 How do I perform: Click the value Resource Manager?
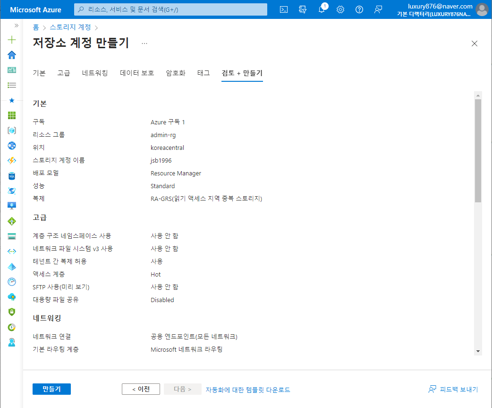pos(176,174)
